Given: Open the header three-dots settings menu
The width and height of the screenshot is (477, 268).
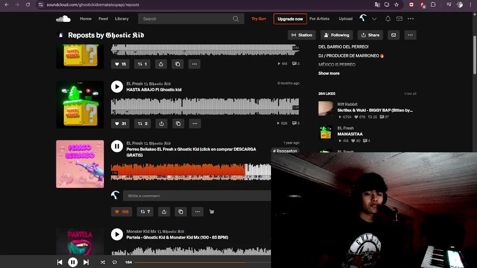Looking at the screenshot, I should click(411, 19).
